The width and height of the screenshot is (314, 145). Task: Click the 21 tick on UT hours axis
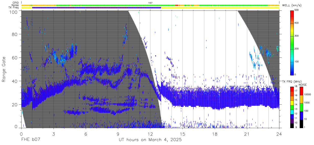[x=247, y=134]
